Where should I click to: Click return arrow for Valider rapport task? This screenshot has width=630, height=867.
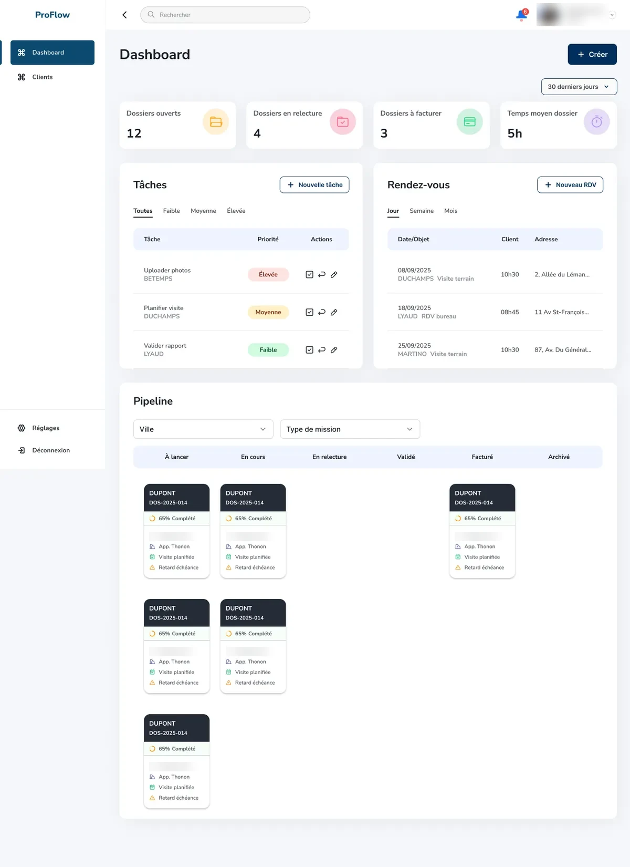click(x=322, y=350)
